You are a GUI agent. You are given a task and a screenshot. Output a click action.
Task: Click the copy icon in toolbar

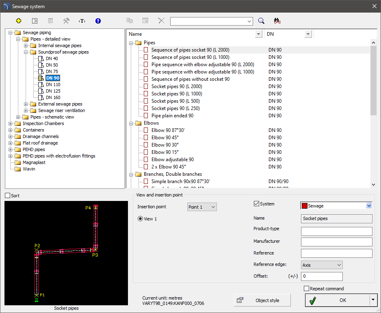pyautogui.click(x=130, y=21)
